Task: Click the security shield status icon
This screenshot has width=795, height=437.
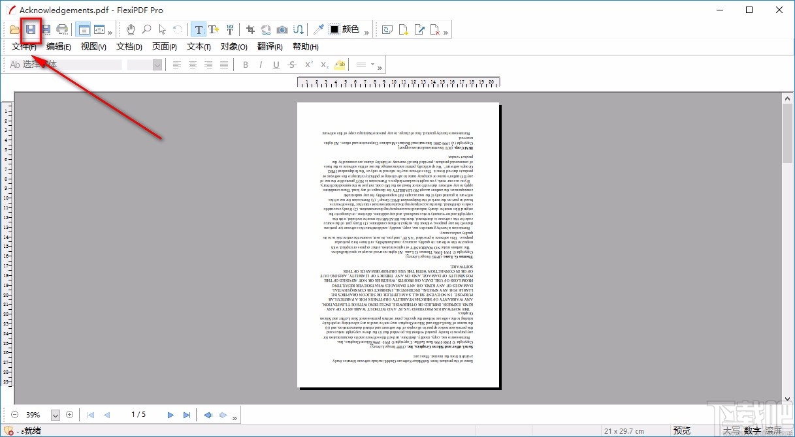Action: coord(8,430)
